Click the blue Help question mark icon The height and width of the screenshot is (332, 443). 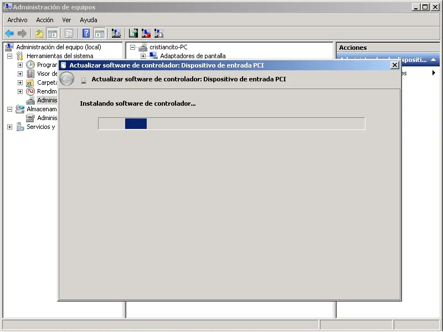pos(86,33)
